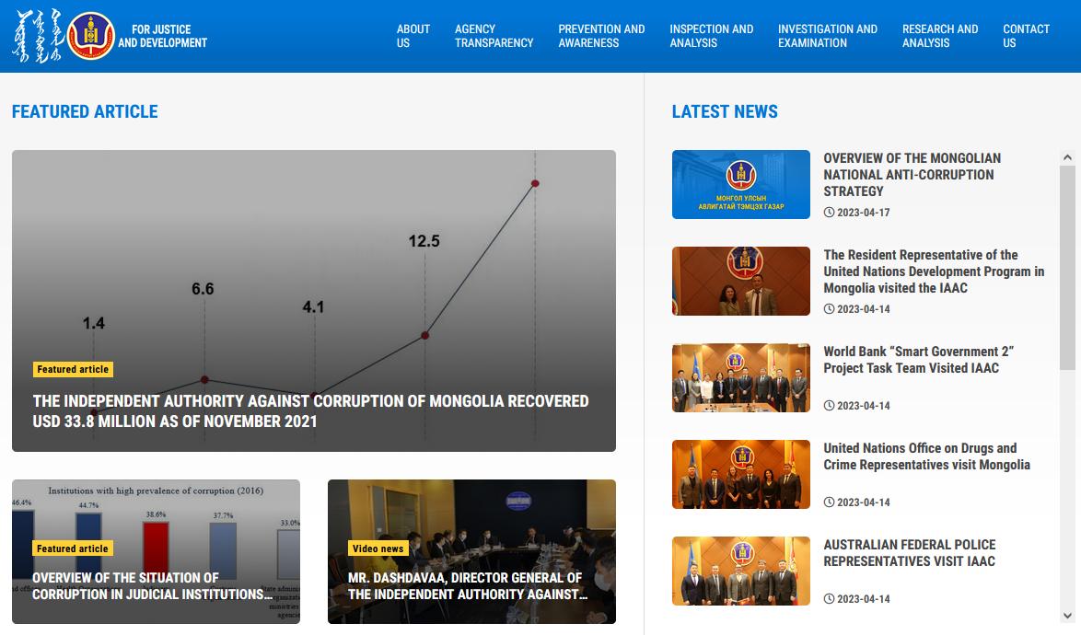Click the UNDP Resident Representative news thumbnail

(741, 281)
